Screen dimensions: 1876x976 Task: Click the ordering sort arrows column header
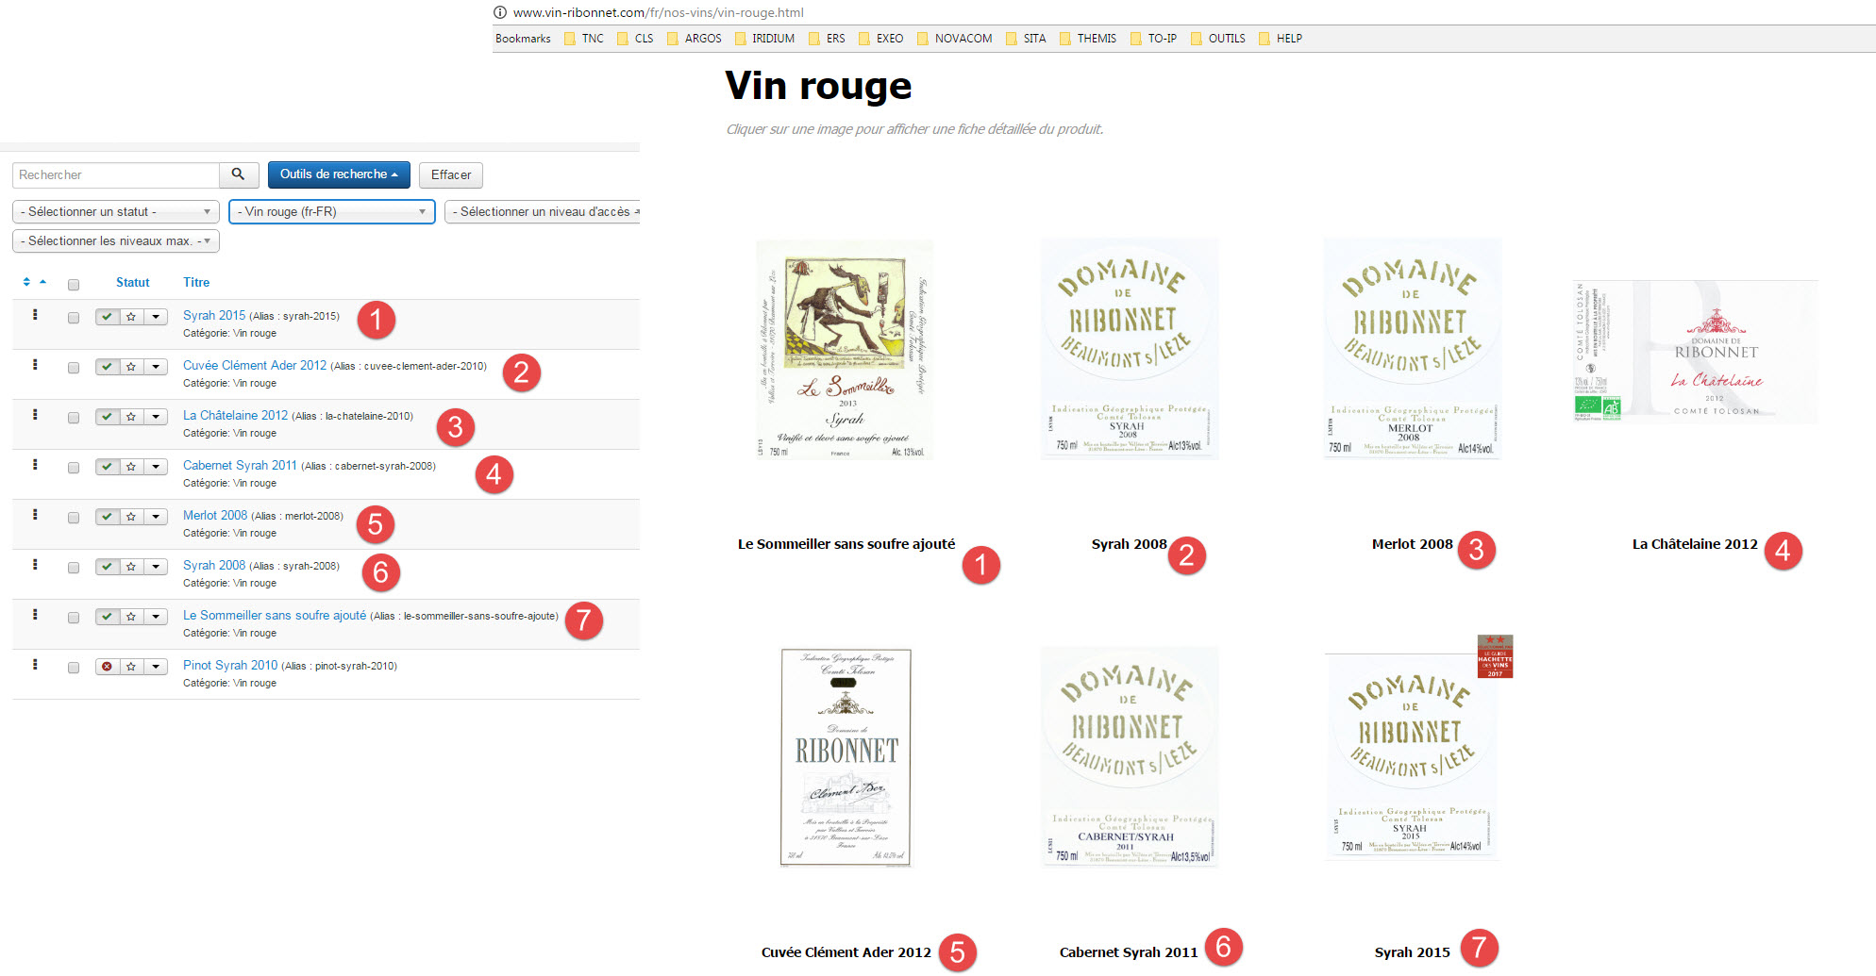34,282
